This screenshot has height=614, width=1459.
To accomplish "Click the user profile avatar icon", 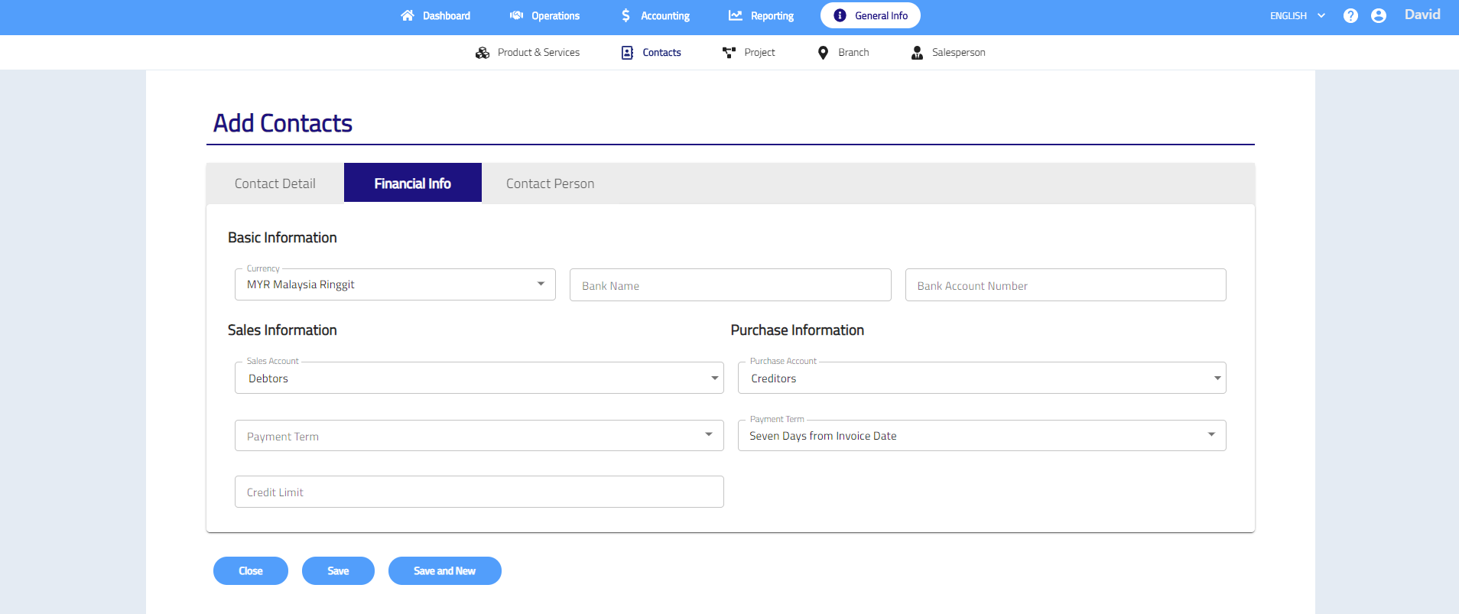I will pos(1379,15).
